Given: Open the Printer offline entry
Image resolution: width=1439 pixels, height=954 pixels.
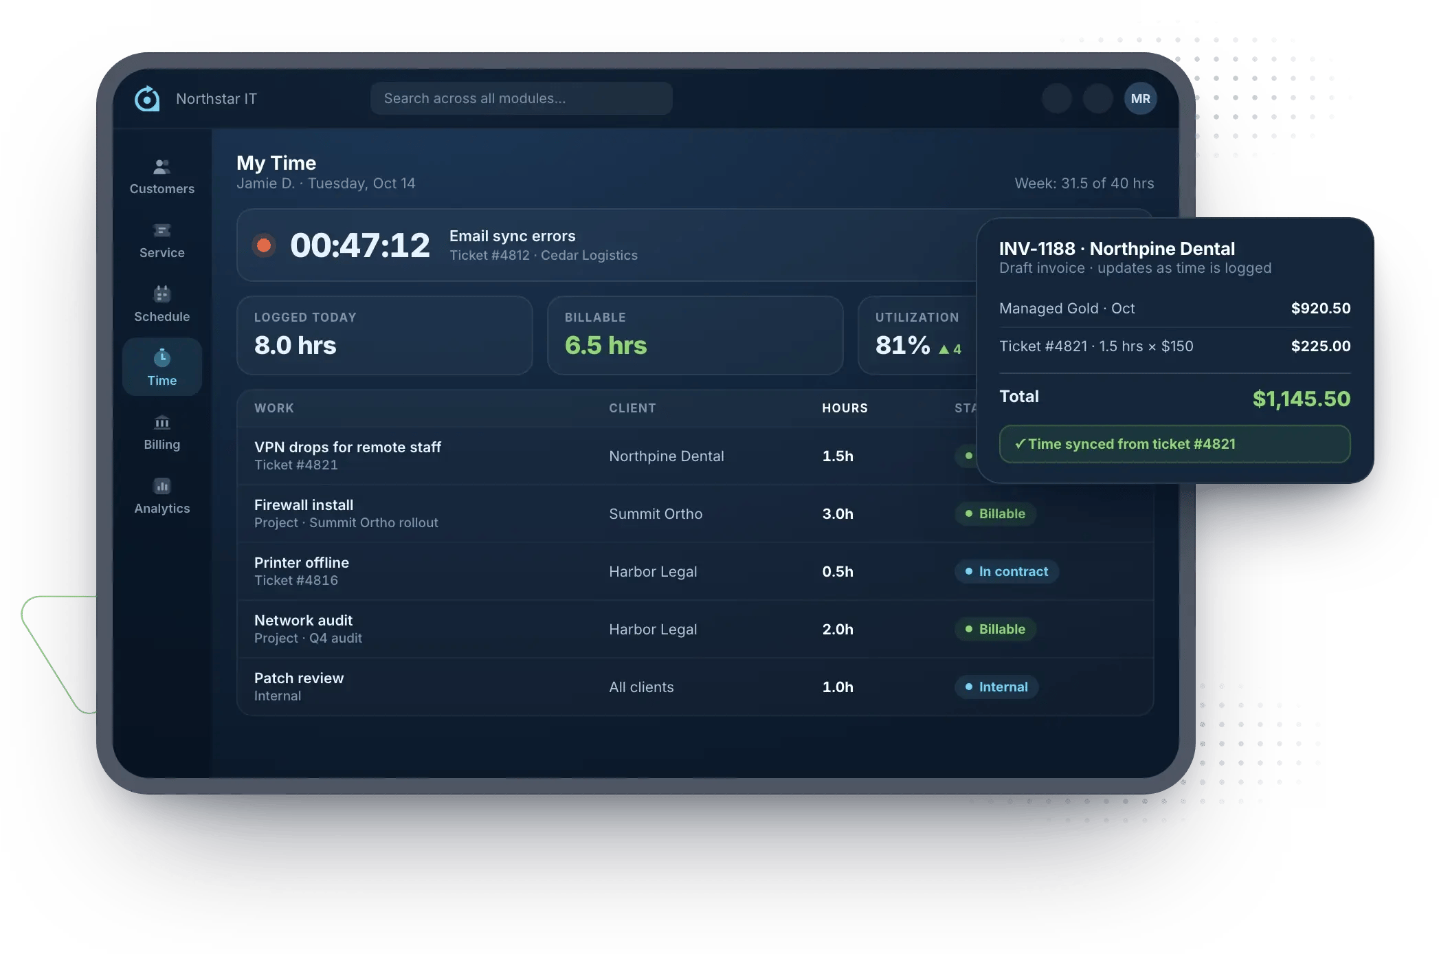Looking at the screenshot, I should 302,562.
